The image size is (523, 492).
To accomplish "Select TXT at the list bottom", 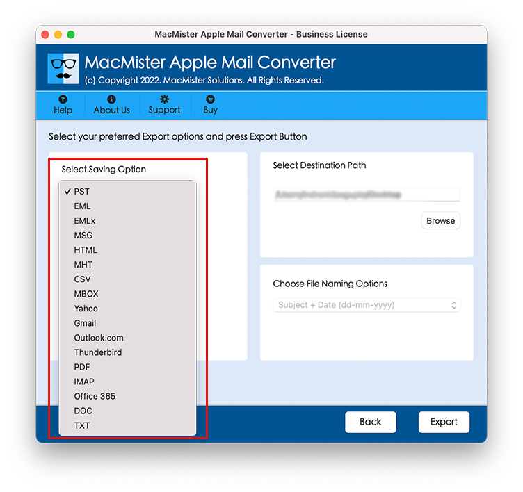I will click(x=127, y=426).
